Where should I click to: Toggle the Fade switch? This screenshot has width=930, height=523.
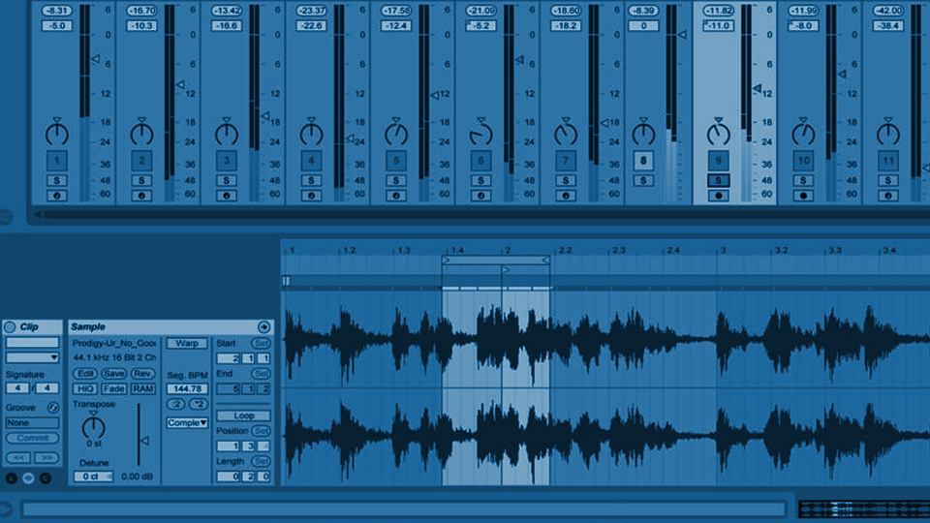(113, 389)
